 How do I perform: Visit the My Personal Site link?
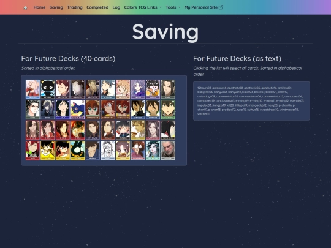pos(204,7)
